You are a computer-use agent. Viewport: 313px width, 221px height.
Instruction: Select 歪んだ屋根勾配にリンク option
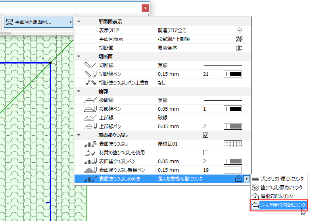pyautogui.click(x=279, y=205)
